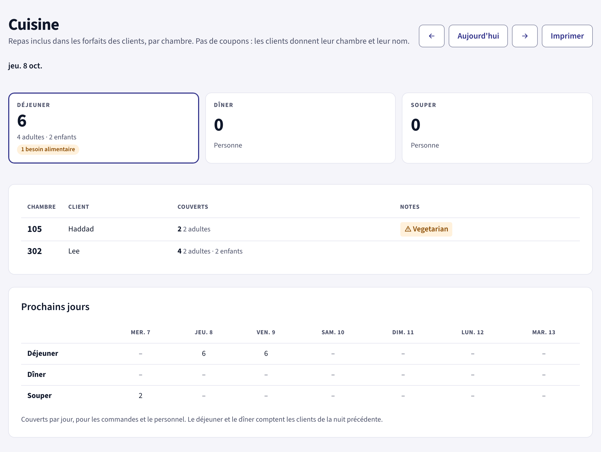Click the Vegetarian warning icon
The height and width of the screenshot is (452, 601).
(408, 229)
